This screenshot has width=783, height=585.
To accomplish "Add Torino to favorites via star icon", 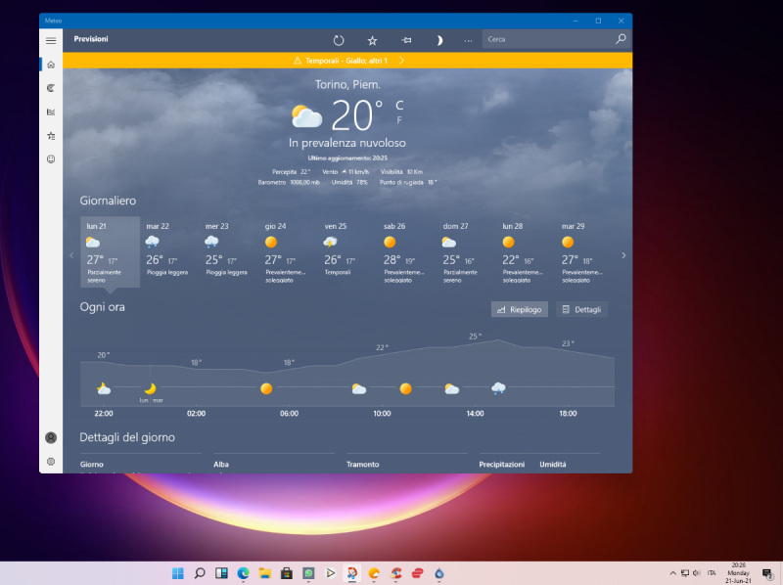I will coord(372,40).
